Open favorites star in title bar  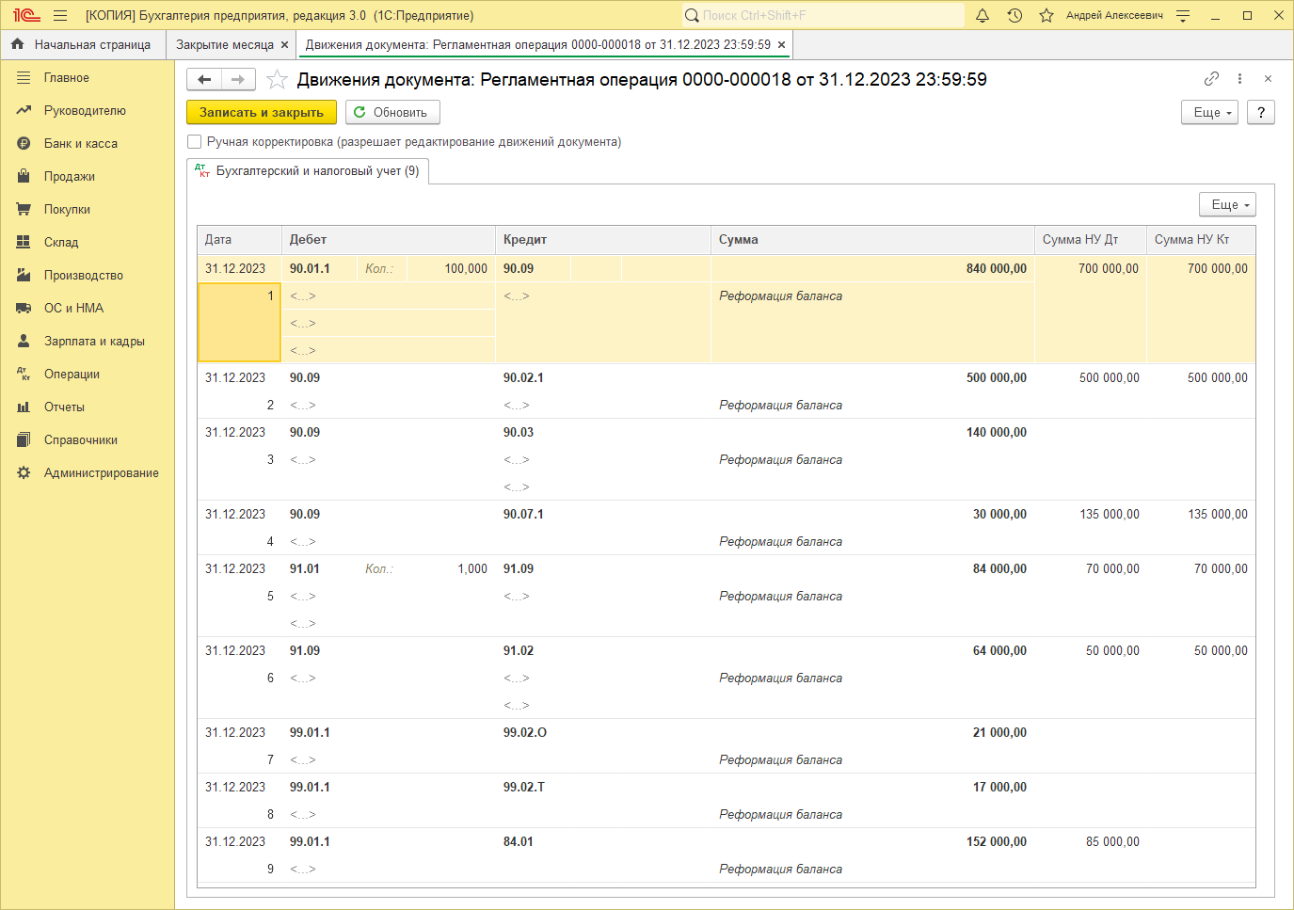pos(1046,15)
